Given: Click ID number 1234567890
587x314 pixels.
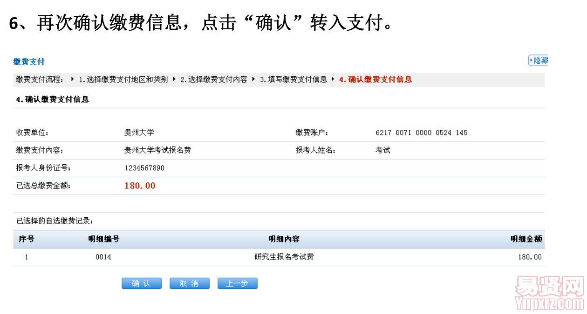Looking at the screenshot, I should coord(144,168).
